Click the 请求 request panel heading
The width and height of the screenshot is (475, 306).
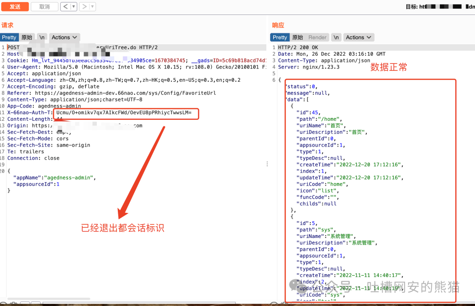click(x=7, y=25)
